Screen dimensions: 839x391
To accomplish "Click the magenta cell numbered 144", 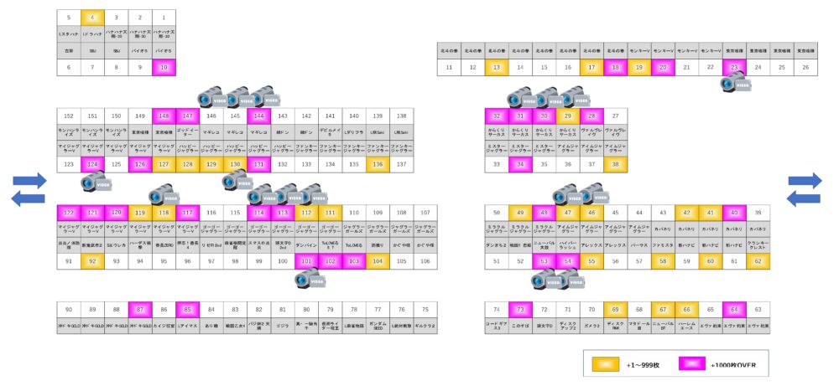I will [x=259, y=116].
